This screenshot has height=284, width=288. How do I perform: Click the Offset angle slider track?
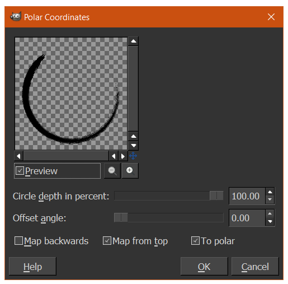tap(169, 217)
